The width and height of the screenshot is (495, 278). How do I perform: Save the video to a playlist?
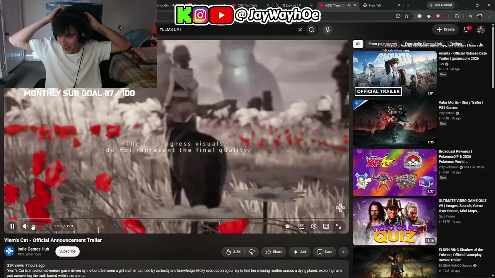tap(325, 252)
